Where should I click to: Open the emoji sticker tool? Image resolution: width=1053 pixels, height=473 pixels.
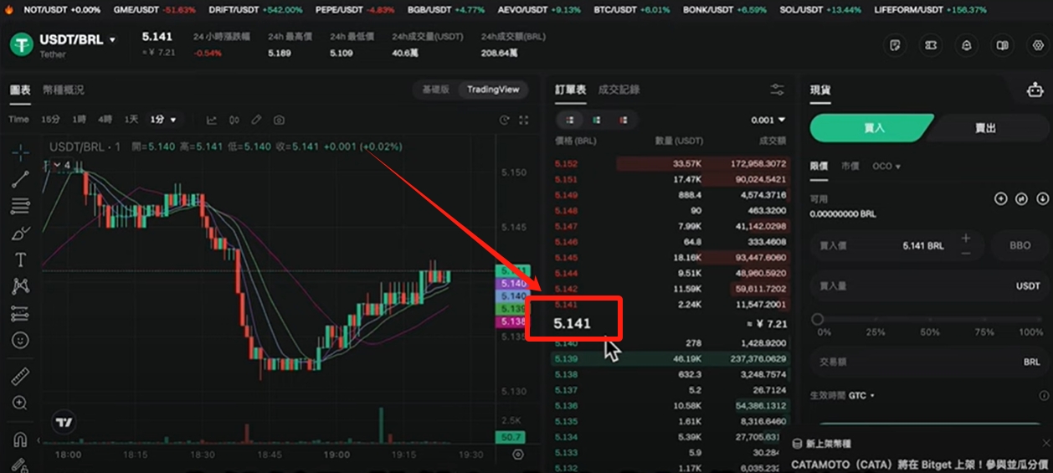pos(21,341)
